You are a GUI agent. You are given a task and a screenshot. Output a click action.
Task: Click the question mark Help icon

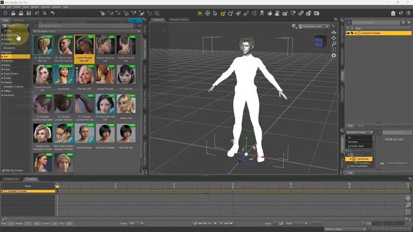click(x=408, y=13)
